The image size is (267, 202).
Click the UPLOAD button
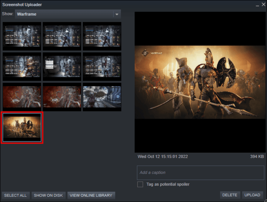tap(252, 195)
